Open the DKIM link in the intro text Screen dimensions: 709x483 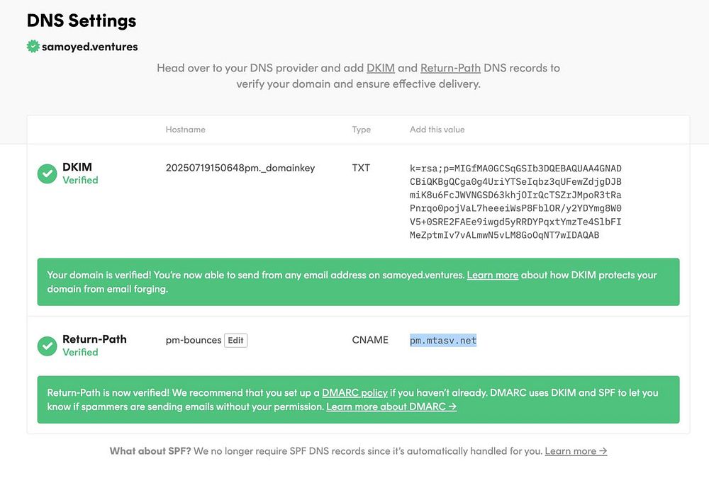click(x=380, y=68)
